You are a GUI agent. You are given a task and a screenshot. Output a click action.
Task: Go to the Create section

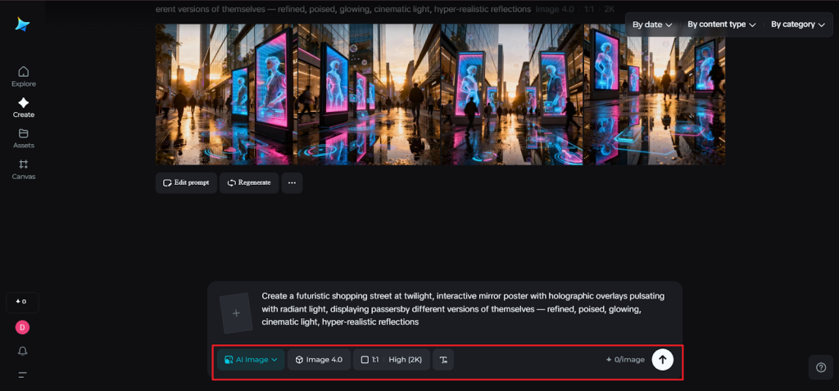[23, 107]
